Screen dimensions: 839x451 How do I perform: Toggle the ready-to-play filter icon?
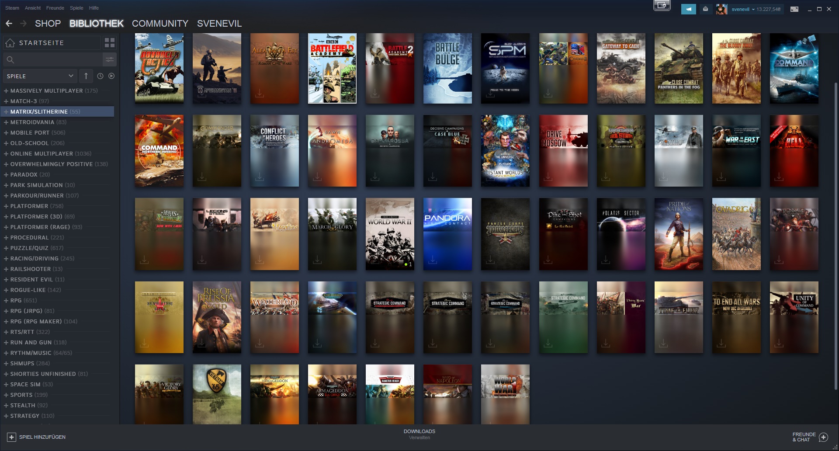111,76
